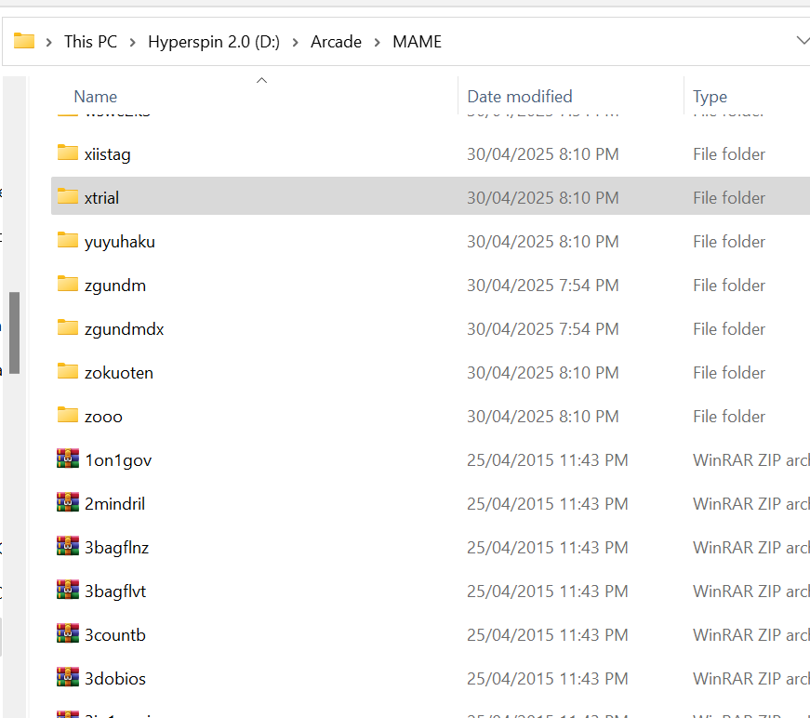810x718 pixels.
Task: Select the zooo folder name
Action: (x=103, y=417)
